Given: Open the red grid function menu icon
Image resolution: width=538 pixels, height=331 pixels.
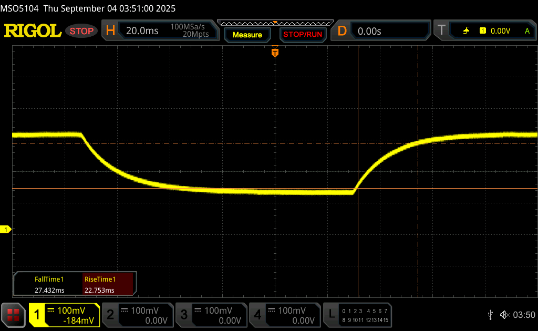Looking at the screenshot, I should (x=13, y=315).
